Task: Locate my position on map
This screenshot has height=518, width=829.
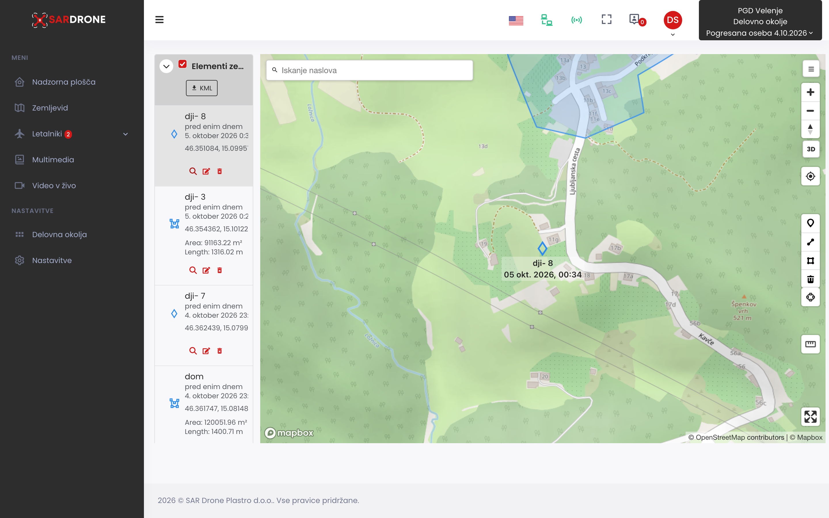Action: 810,176
